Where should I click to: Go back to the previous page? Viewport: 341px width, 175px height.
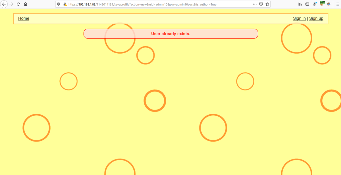[4, 4]
